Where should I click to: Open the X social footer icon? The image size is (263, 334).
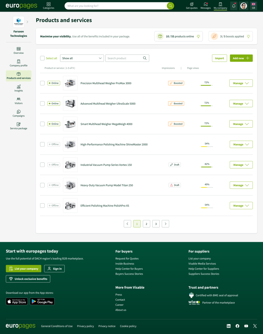click(x=255, y=326)
